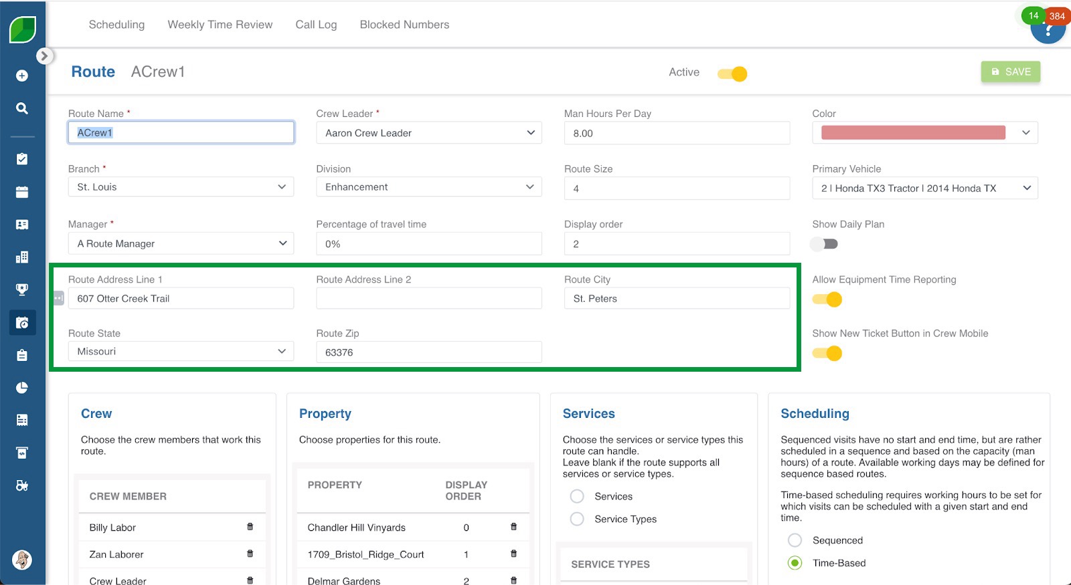The width and height of the screenshot is (1071, 585).
Task: Open the invoice sheet sidebar icon
Action: click(22, 420)
